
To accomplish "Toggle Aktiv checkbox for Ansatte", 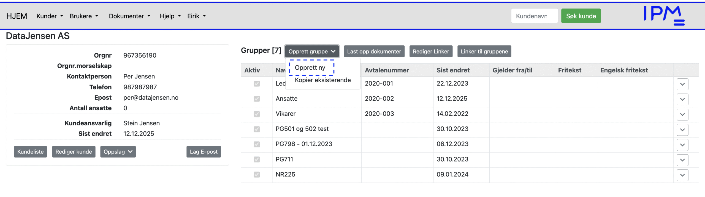I will click(257, 99).
